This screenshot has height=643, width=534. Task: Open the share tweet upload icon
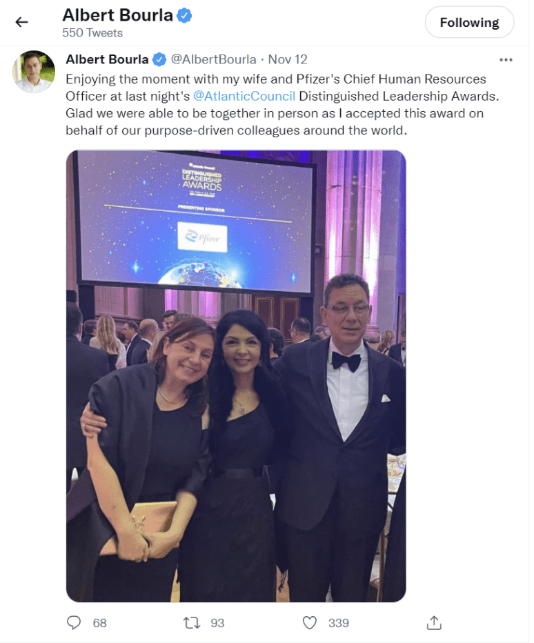[434, 622]
